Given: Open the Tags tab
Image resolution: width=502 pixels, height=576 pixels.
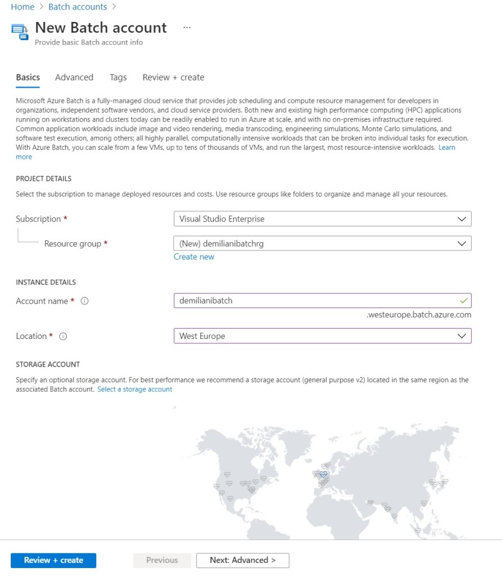Looking at the screenshot, I should tap(118, 78).
